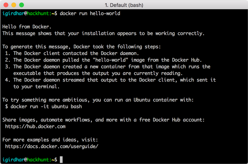Click the "For more examples and ideas, visit:" line
The width and height of the screenshot is (248, 164).
click(x=50, y=140)
